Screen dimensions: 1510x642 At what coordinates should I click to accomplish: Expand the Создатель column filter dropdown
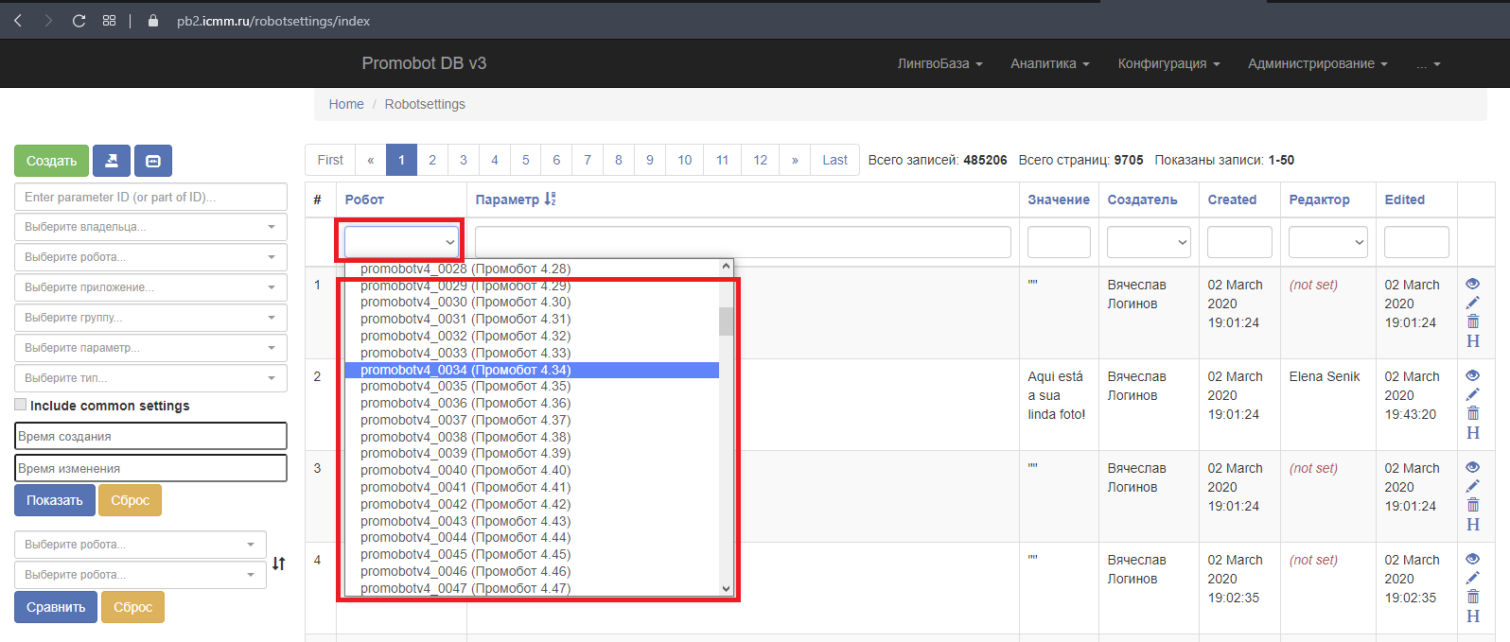(x=1149, y=242)
